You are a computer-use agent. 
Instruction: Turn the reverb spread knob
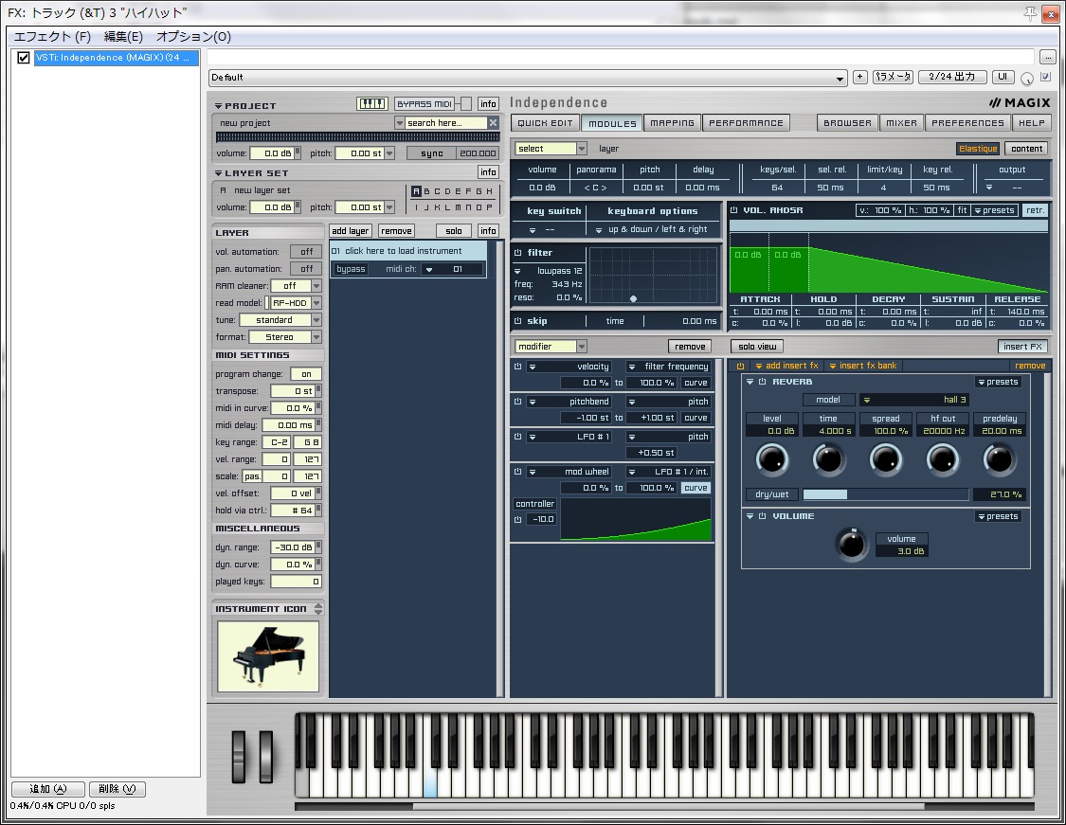pyautogui.click(x=886, y=459)
